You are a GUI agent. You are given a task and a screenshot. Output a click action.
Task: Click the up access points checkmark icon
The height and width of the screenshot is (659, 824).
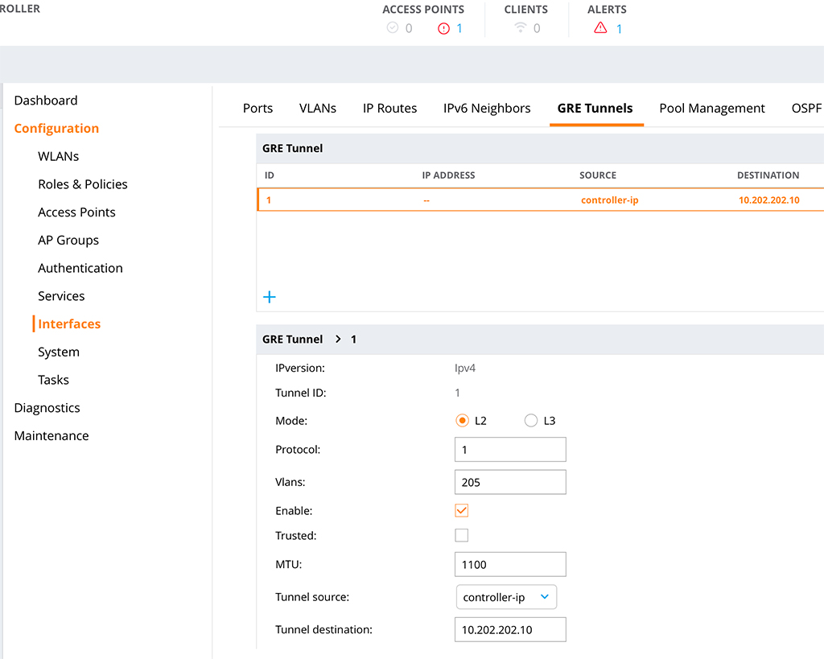click(393, 28)
